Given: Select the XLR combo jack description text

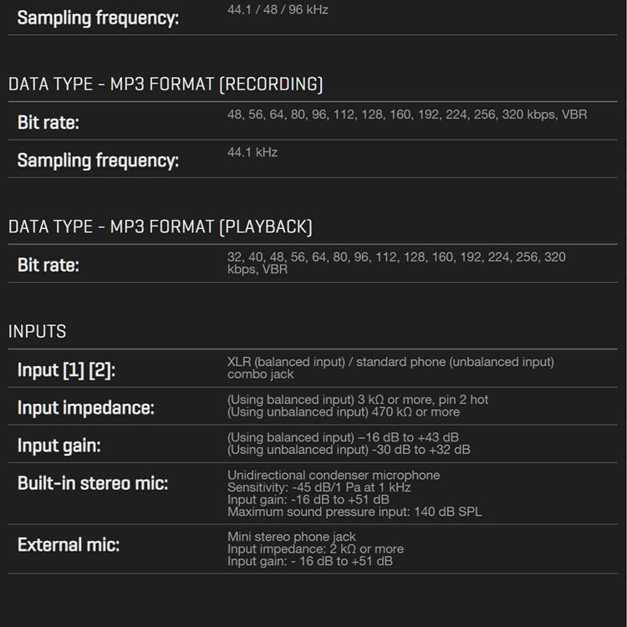Looking at the screenshot, I should [x=390, y=368].
